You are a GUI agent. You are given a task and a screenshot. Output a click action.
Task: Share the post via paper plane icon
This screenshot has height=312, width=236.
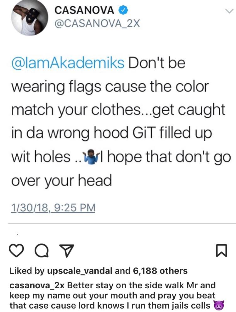click(67, 251)
